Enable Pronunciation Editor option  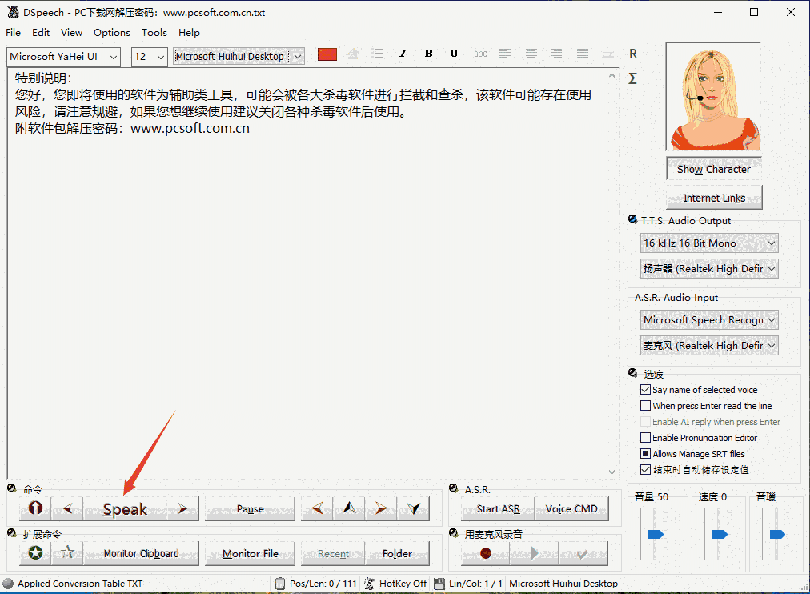coord(645,437)
